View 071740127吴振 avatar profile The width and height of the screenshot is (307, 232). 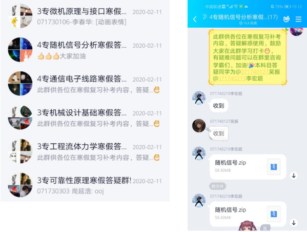[x=199, y=126]
